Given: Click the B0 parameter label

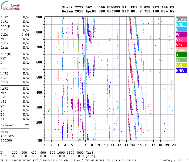Looking at the screenshot, I should (2, 114).
